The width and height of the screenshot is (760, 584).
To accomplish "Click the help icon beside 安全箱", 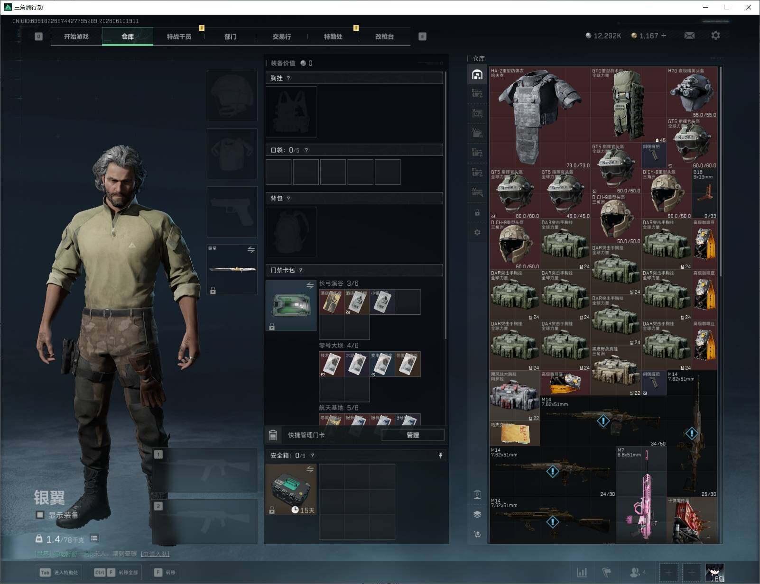I will [x=312, y=456].
